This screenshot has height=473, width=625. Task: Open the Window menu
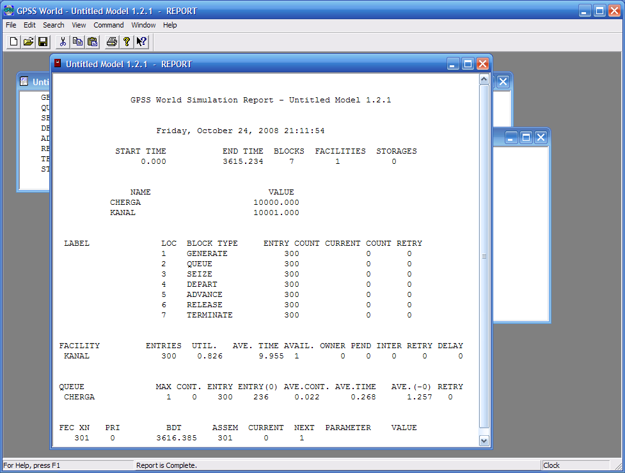click(x=143, y=25)
